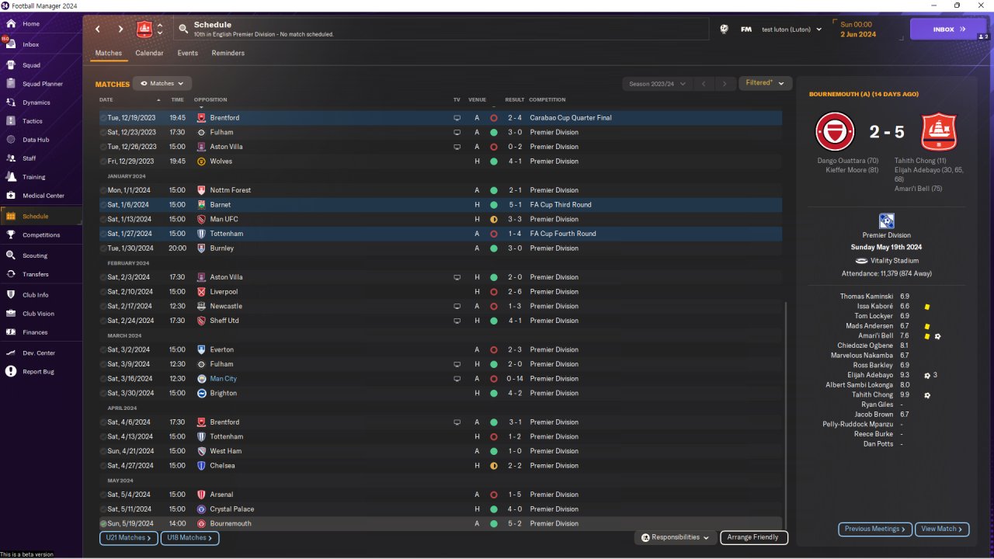Open the Staff section
Viewport: 994px width, 559px height.
[29, 158]
